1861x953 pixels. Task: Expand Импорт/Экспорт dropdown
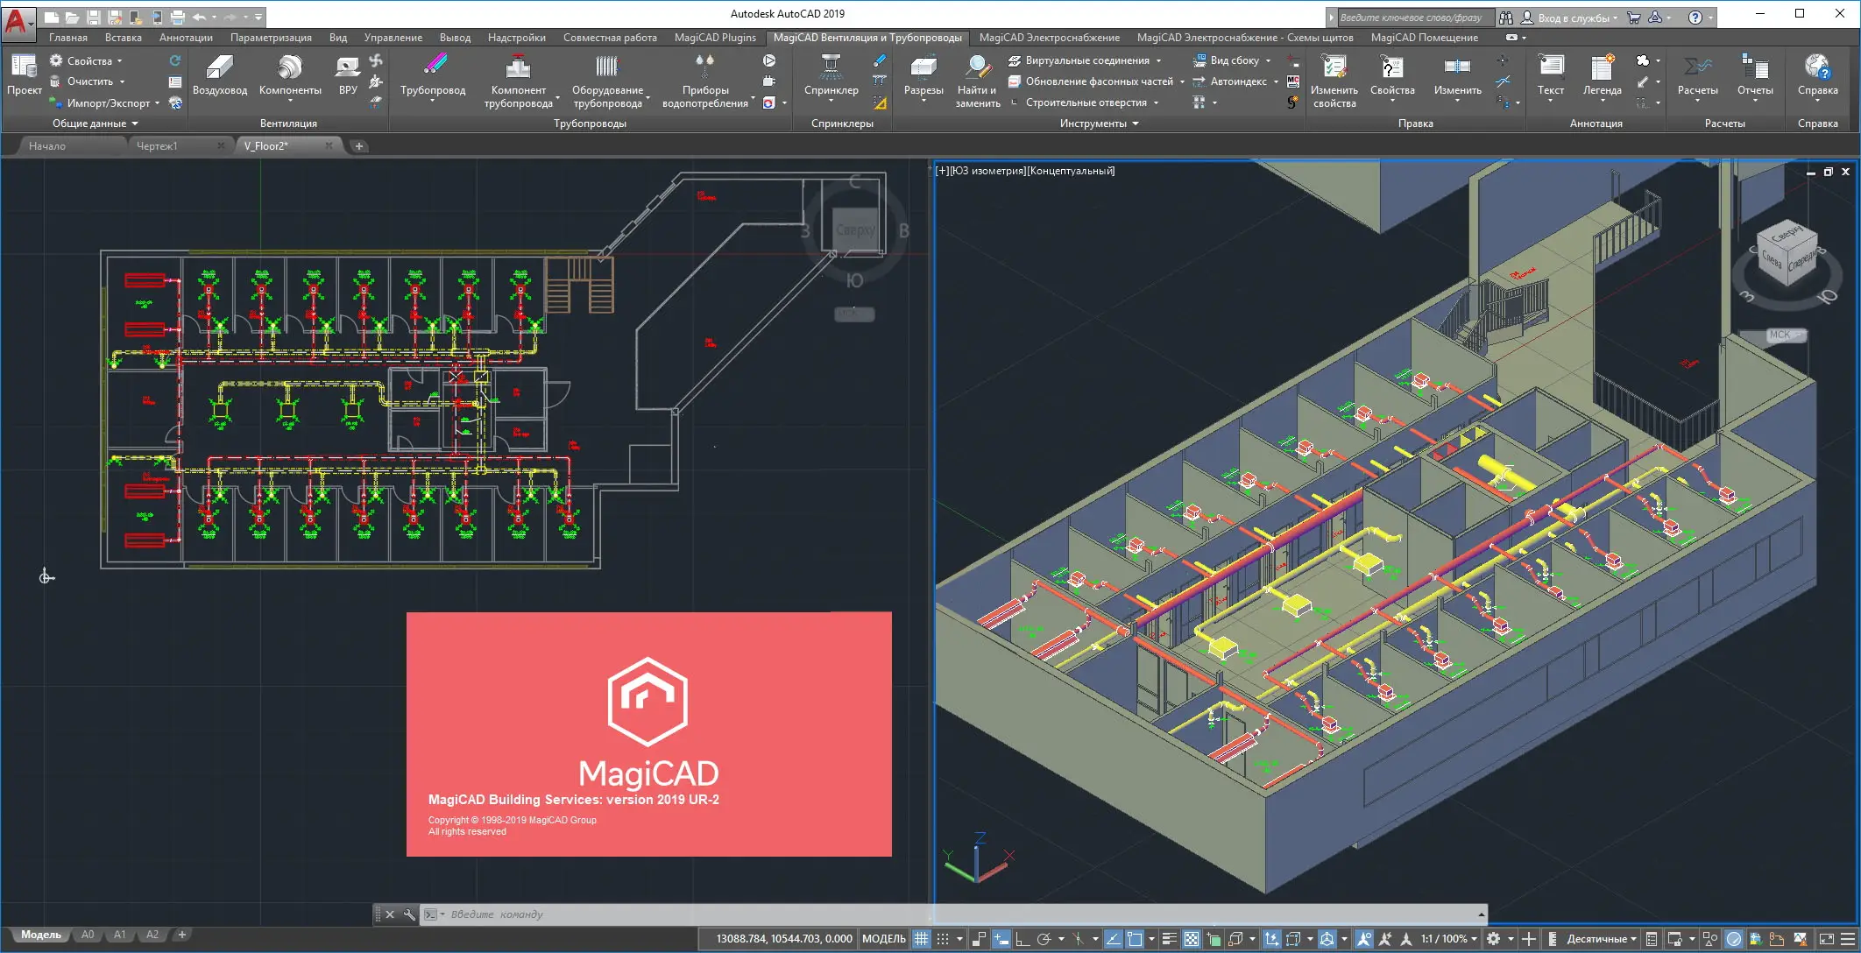[x=157, y=103]
